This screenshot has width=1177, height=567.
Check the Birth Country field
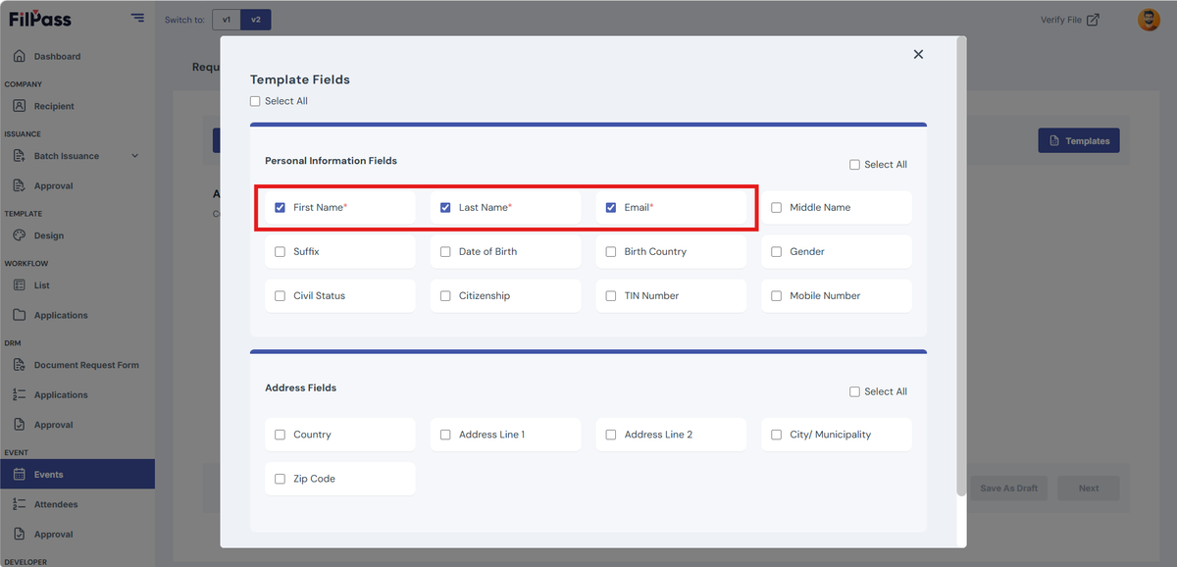point(611,252)
